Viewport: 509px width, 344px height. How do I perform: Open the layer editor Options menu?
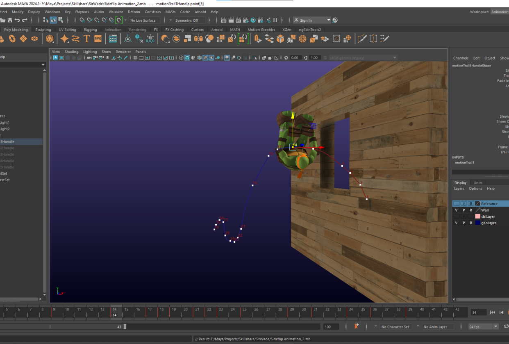pyautogui.click(x=475, y=189)
